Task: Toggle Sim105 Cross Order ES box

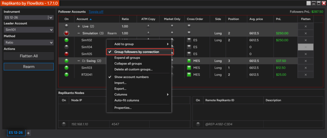Action: click(x=189, y=54)
